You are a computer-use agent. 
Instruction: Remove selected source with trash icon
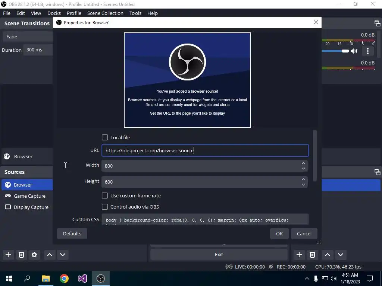click(x=21, y=255)
